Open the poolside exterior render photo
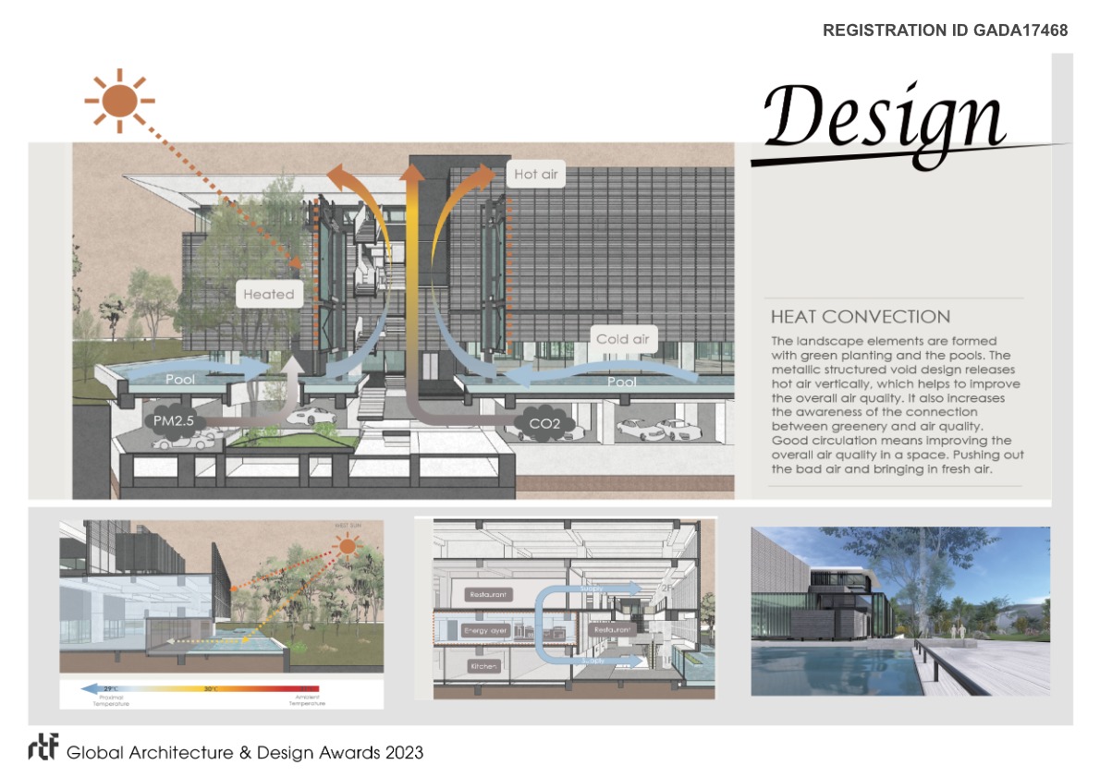This screenshot has width=1100, height=777. coord(899,611)
